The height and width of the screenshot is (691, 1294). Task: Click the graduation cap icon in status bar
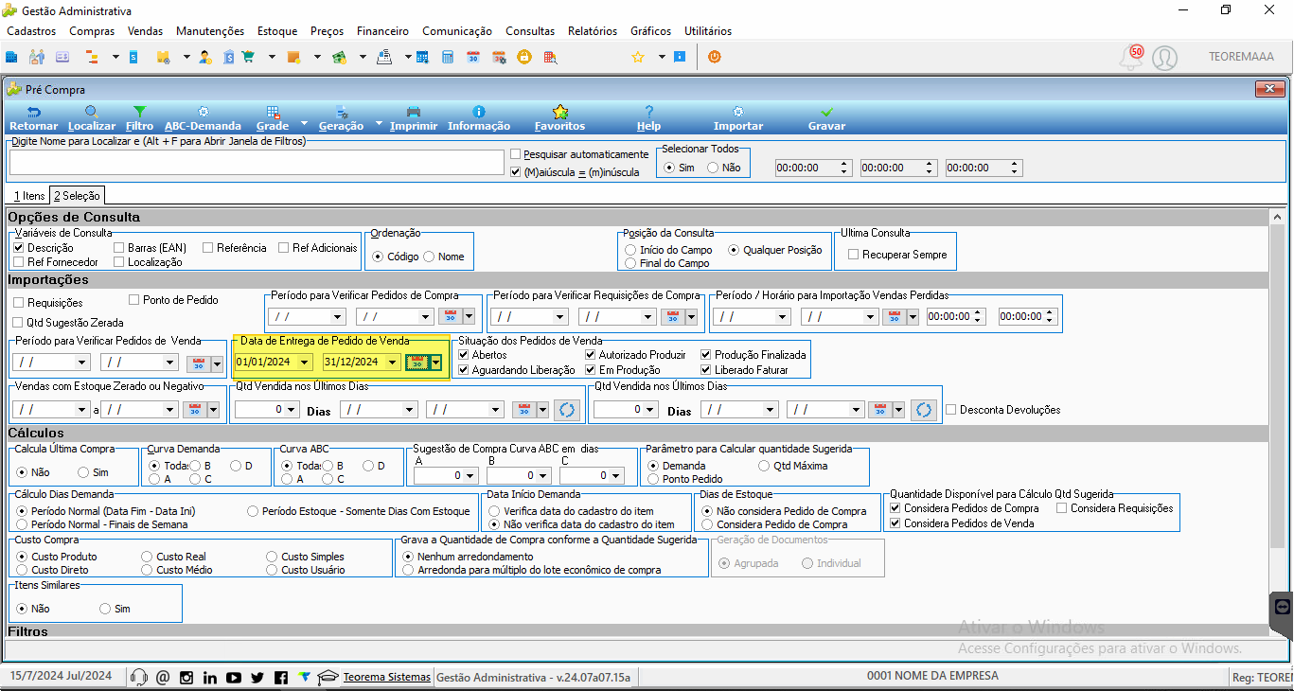[x=328, y=677]
